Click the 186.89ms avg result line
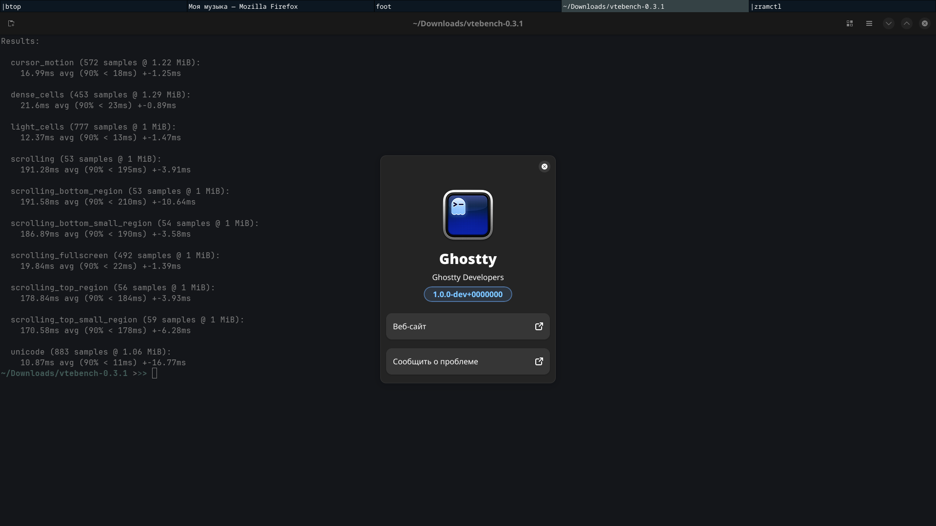 pos(106,234)
